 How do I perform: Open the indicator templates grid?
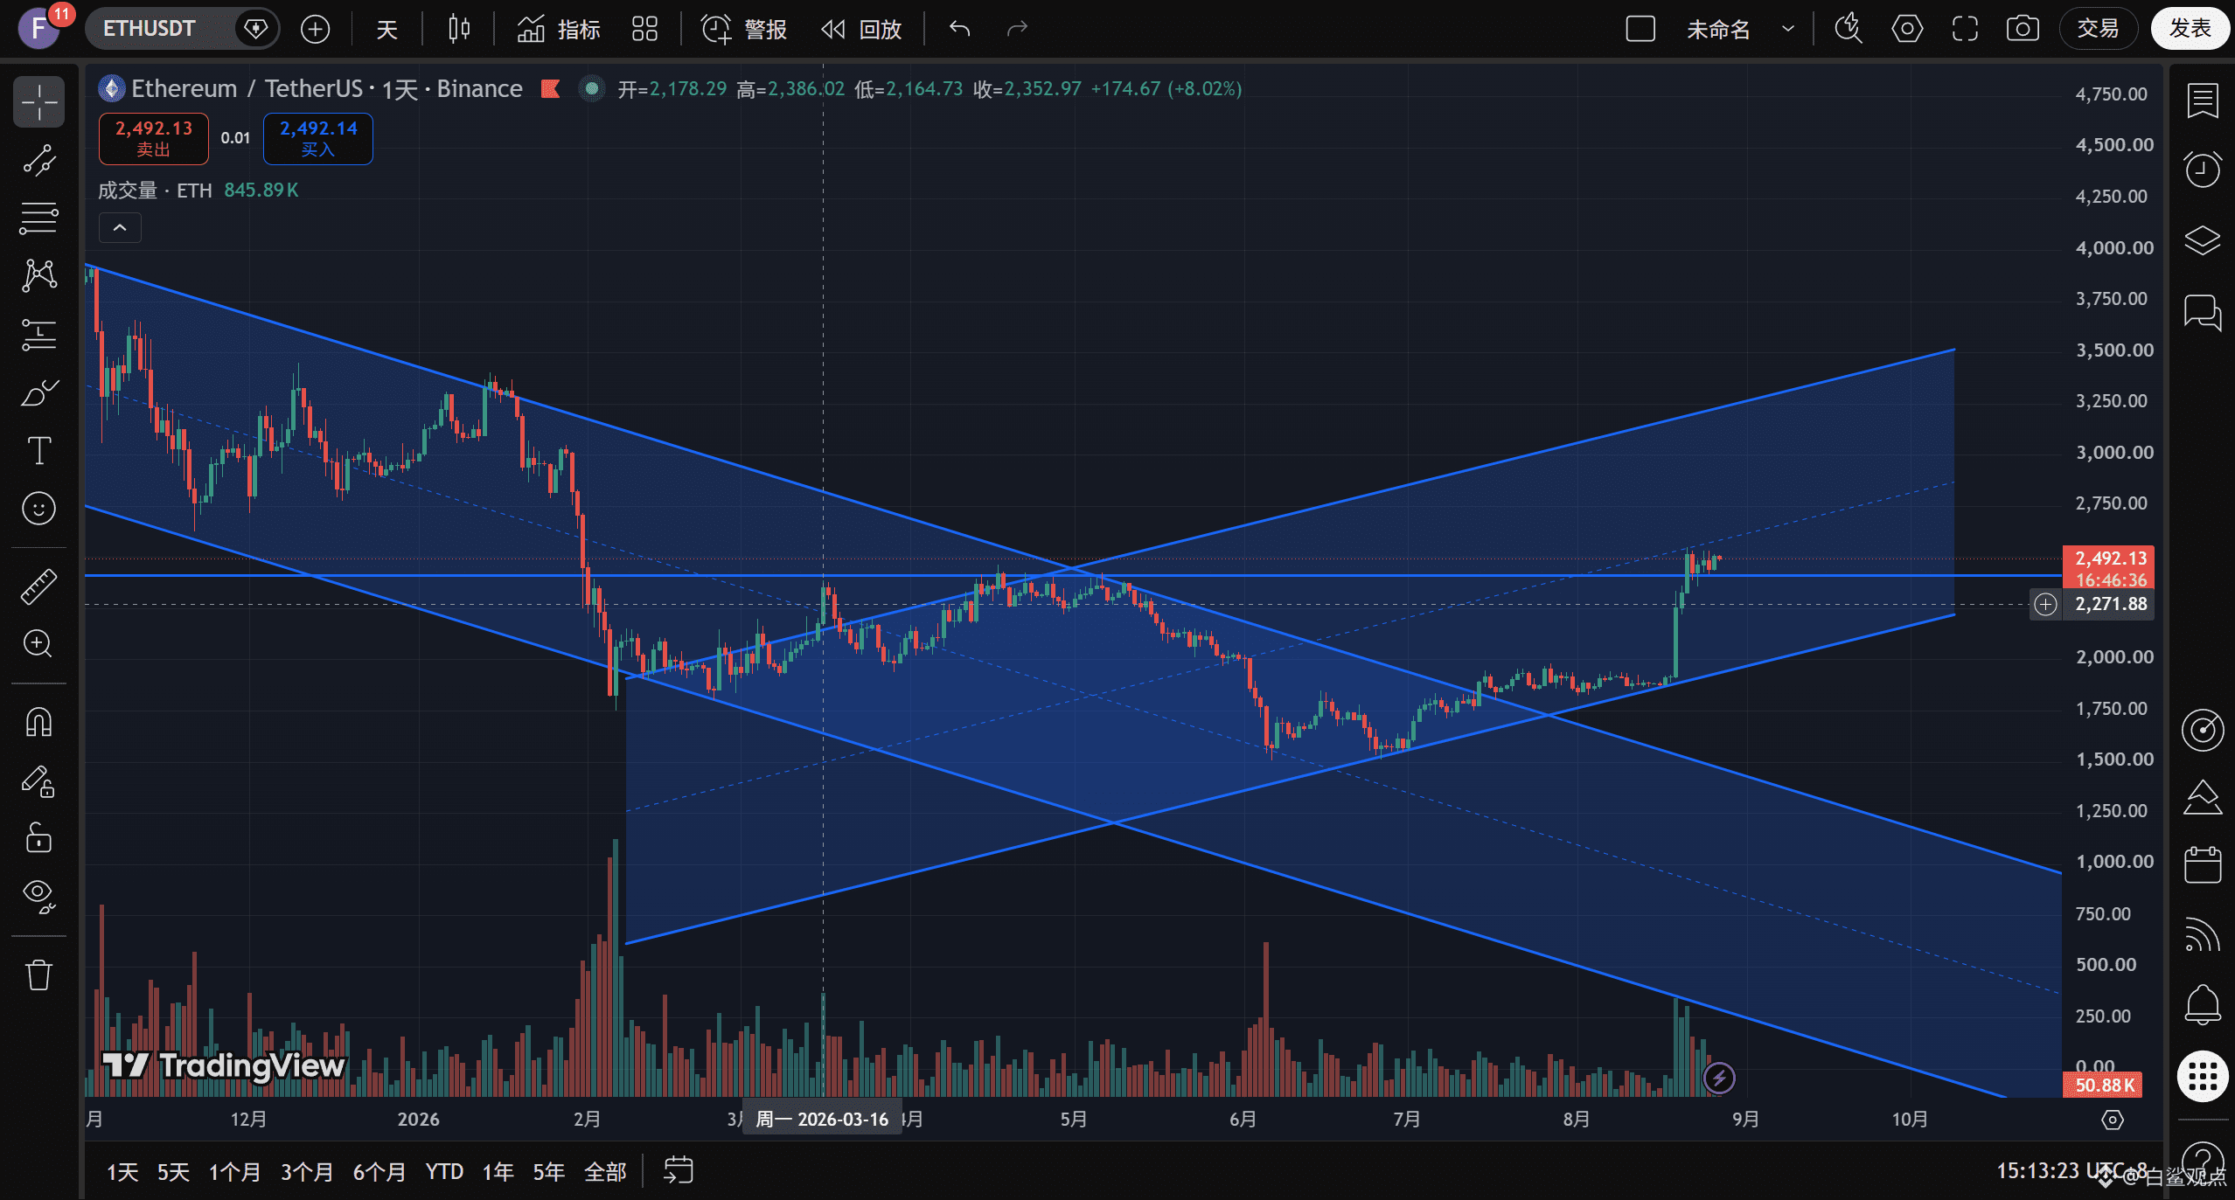click(645, 29)
